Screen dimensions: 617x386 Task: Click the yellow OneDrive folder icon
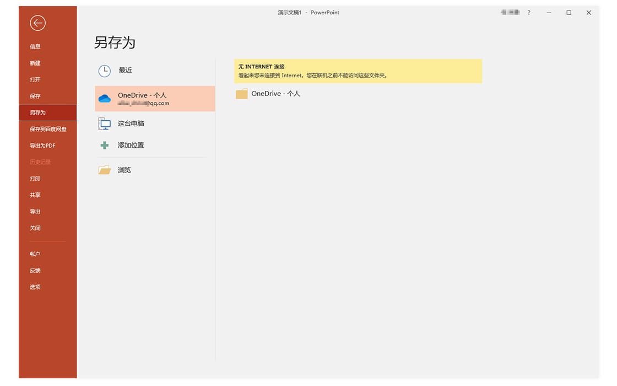click(242, 94)
